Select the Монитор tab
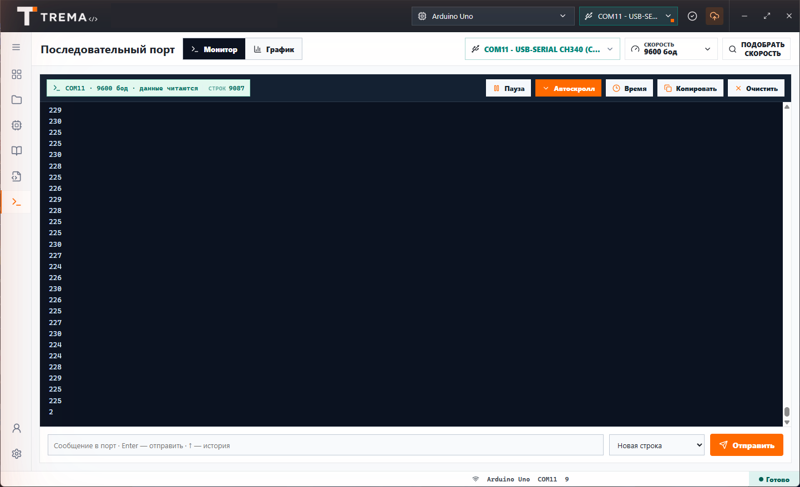Viewport: 800px width, 487px height. click(x=214, y=49)
